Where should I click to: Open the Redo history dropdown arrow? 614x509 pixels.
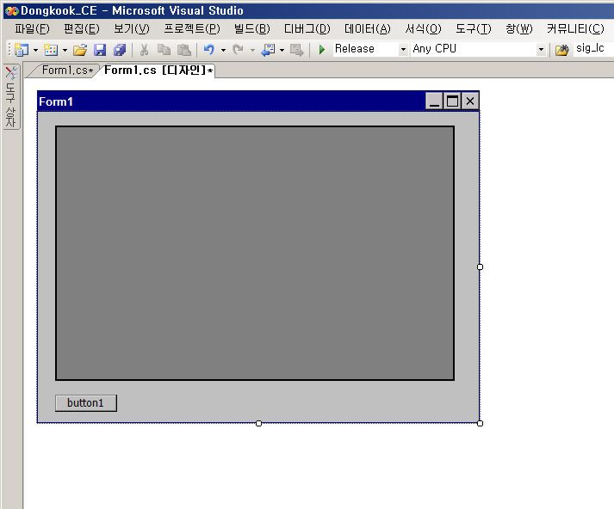252,50
